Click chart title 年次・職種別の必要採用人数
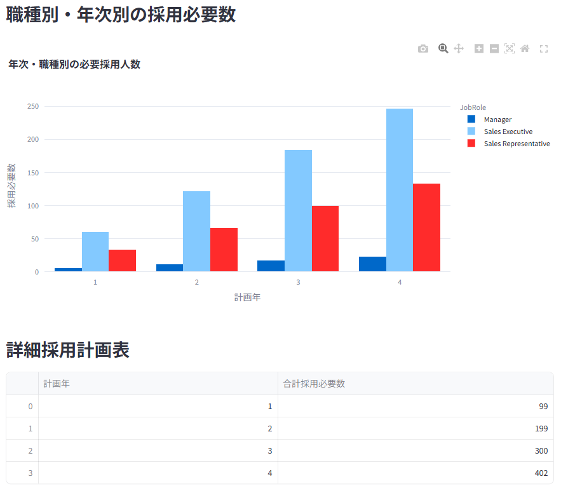Screen dimensions: 568x493 pyautogui.click(x=74, y=64)
